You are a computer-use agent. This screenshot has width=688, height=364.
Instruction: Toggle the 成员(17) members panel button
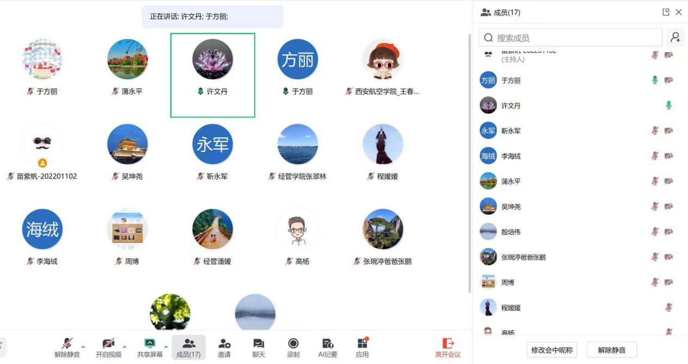[x=189, y=347]
